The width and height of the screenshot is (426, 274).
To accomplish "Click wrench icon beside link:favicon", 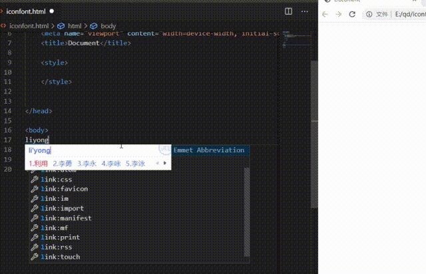I will click(34, 189).
